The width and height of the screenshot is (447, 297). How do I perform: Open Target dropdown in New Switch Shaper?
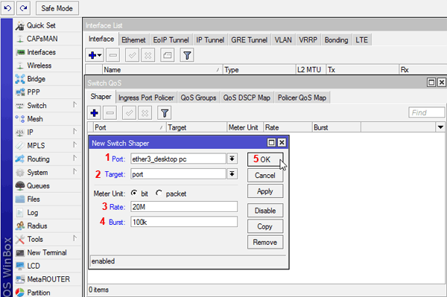click(232, 173)
